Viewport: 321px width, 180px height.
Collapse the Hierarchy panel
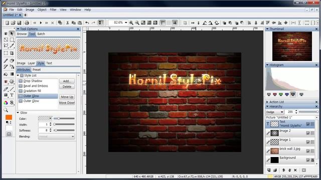[267, 106]
